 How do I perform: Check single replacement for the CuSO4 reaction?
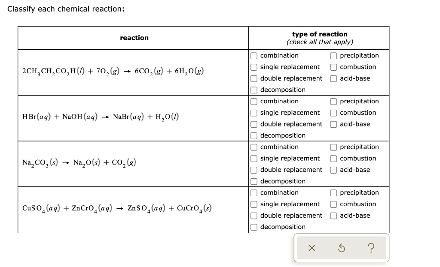(x=254, y=204)
